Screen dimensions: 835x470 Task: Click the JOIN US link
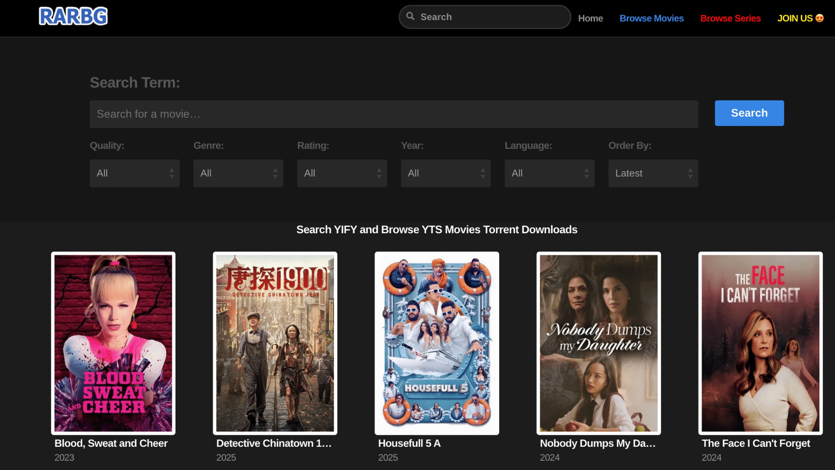pos(800,18)
